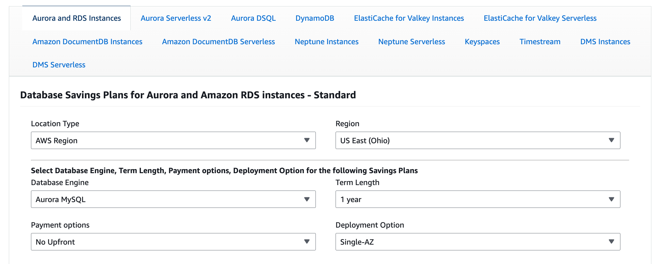Change the Term Length selection
The width and height of the screenshot is (665, 264).
coord(477,199)
